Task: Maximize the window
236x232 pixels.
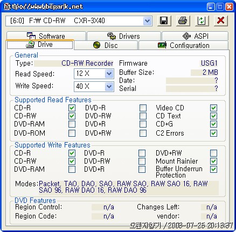Action: coord(220,7)
